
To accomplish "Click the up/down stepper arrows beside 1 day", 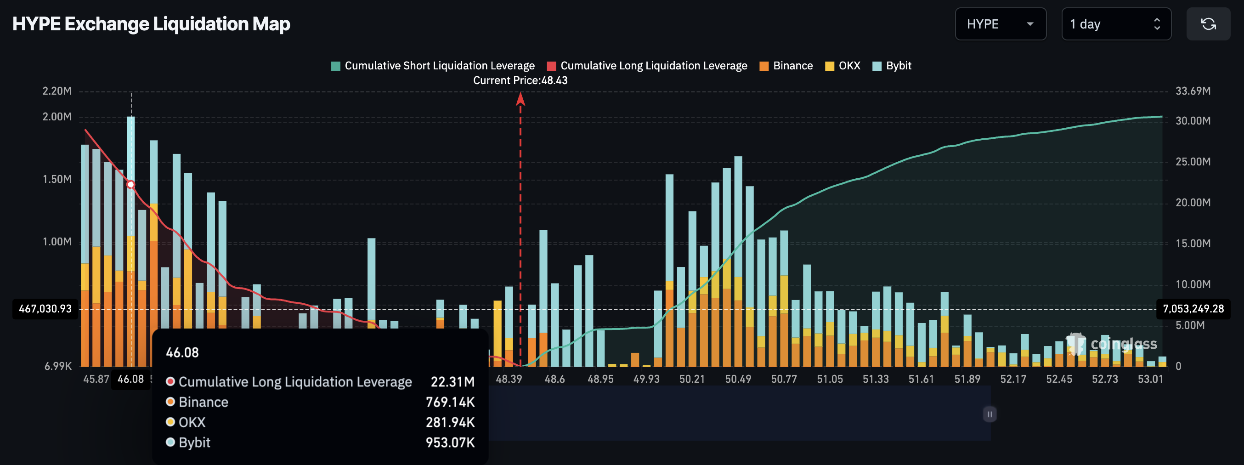I will (1157, 24).
